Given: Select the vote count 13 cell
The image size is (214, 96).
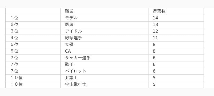Looking at the screenshot, I should click(176, 25).
